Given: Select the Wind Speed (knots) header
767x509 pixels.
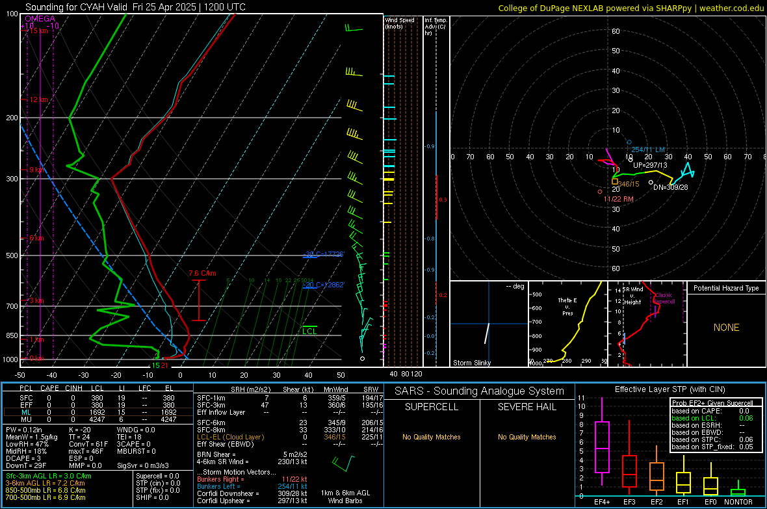Looking at the screenshot, I should point(400,23).
